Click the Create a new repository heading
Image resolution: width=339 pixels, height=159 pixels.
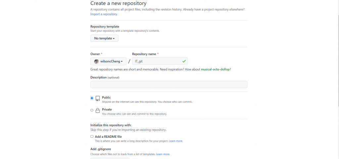(118, 3)
